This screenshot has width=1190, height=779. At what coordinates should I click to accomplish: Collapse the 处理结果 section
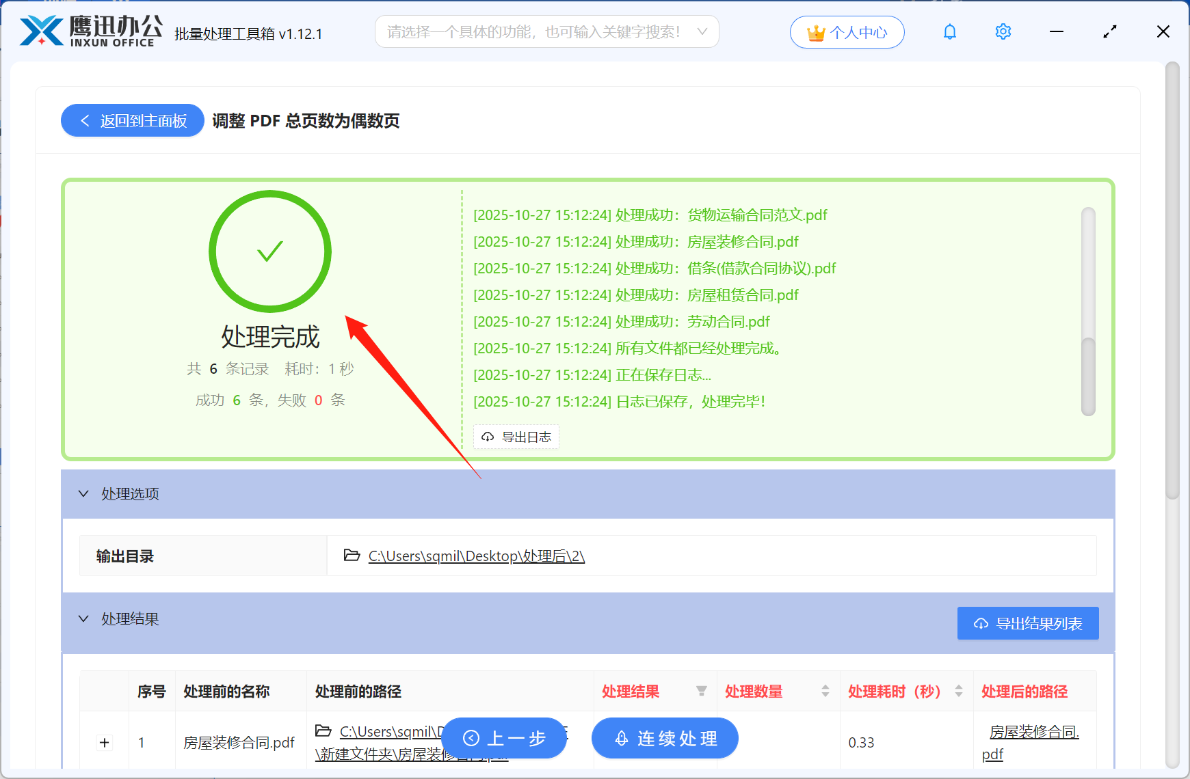pyautogui.click(x=83, y=618)
